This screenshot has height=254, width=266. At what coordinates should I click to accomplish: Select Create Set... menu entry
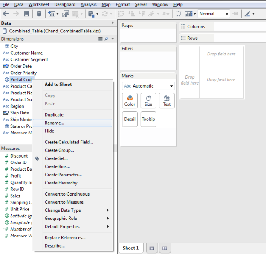(x=72, y=158)
